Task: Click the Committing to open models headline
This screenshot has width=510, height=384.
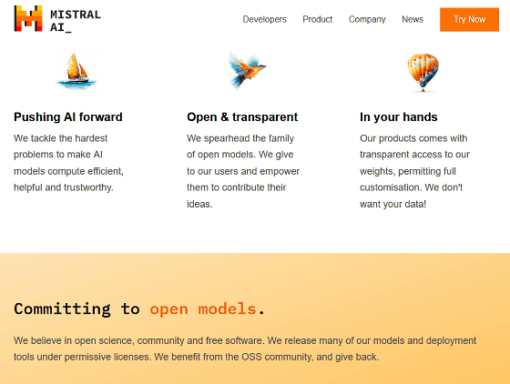Action: (139, 308)
